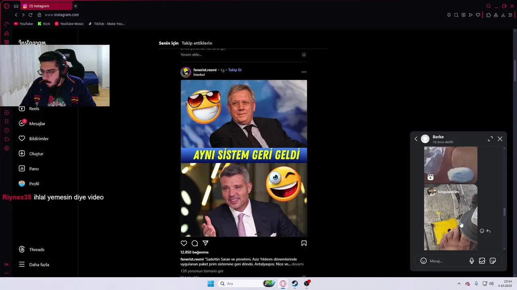The image size is (517, 290).
Task: Open Opera easy setup sliders icon
Action: pos(510,15)
